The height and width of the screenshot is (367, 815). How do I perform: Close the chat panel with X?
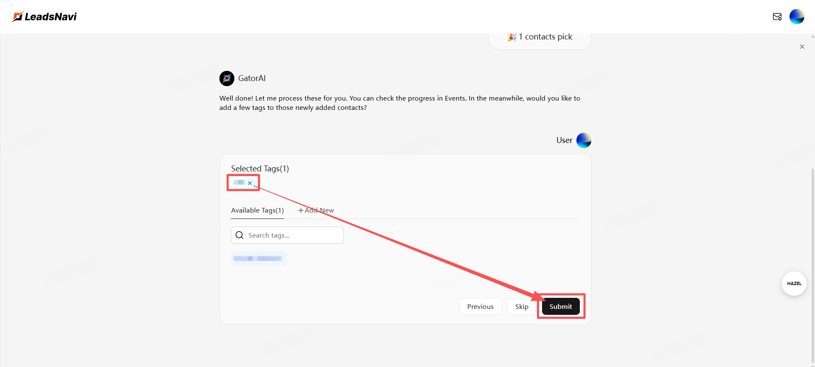[x=802, y=47]
